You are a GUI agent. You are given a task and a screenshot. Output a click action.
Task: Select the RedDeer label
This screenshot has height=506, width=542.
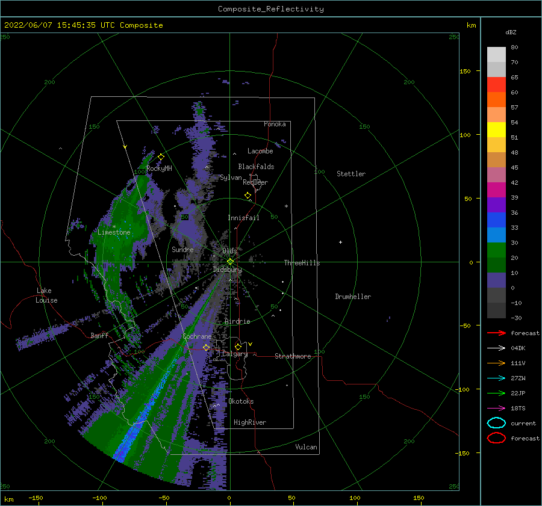click(255, 182)
